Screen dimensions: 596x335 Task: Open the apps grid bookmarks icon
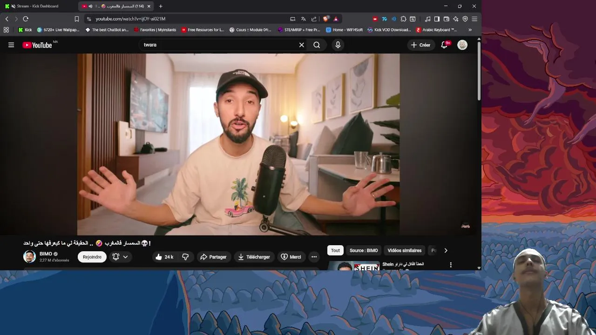(x=6, y=30)
